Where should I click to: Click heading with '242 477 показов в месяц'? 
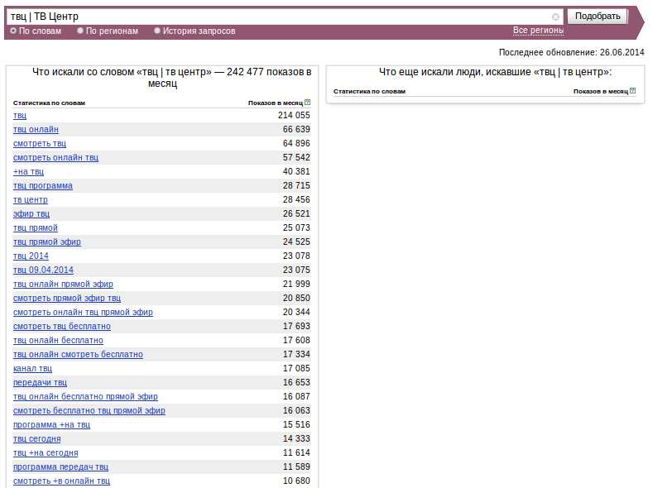171,78
